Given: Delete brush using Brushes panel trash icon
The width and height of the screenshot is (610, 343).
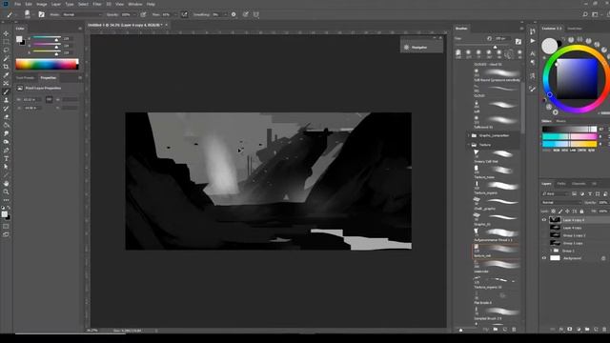Looking at the screenshot, I should 514,330.
